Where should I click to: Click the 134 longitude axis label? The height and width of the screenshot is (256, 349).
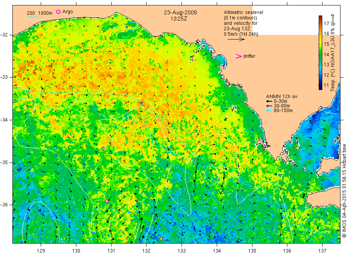[x=217, y=251]
